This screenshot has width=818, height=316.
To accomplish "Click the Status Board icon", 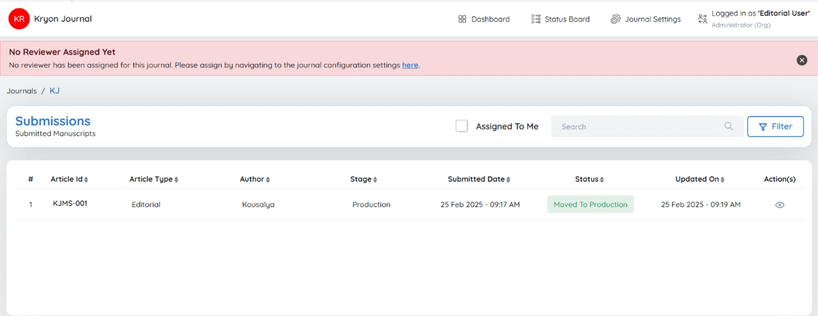I will [536, 19].
